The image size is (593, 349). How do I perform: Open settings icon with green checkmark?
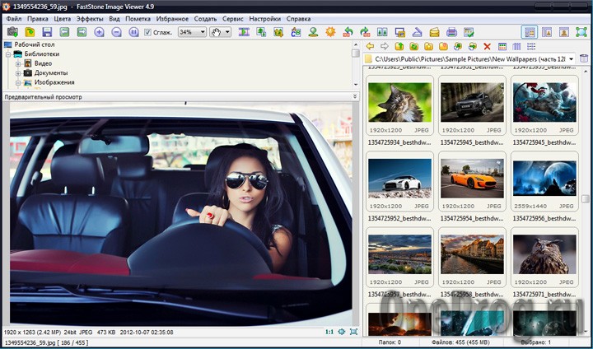tap(469, 32)
